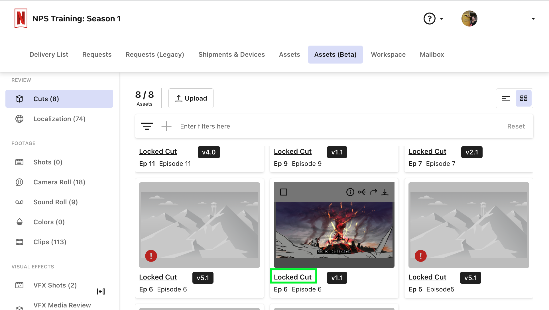
Task: Switch to the Delivery List tab
Action: (x=49, y=54)
